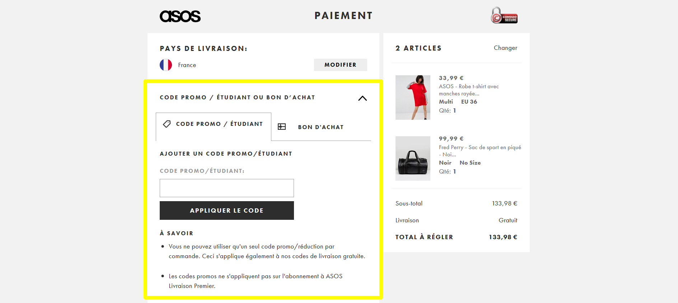Click the France country name
Viewport: 678px width, 303px height.
(x=187, y=65)
